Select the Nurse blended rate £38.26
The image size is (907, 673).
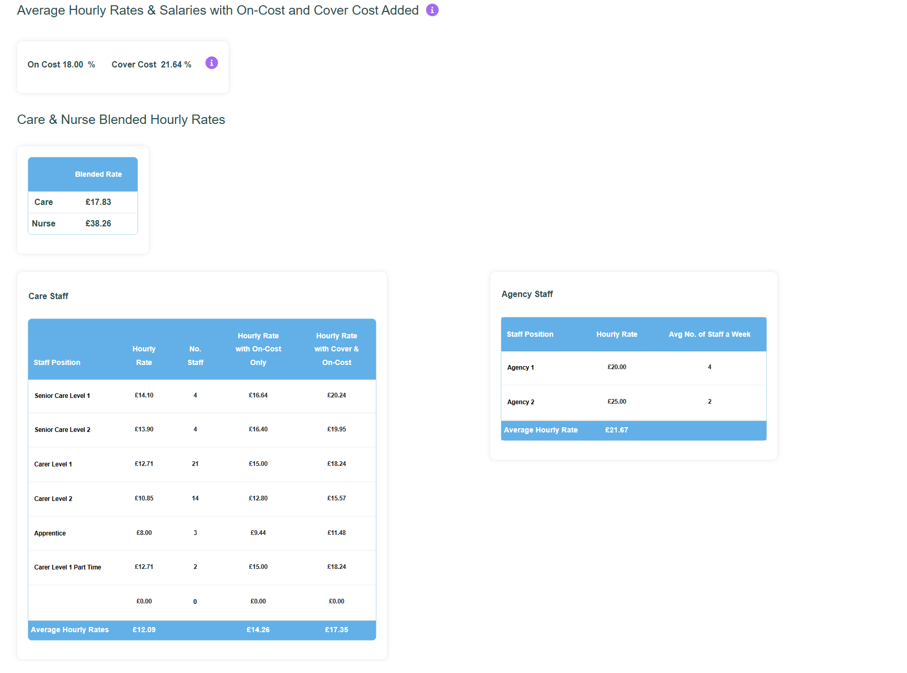click(x=98, y=223)
